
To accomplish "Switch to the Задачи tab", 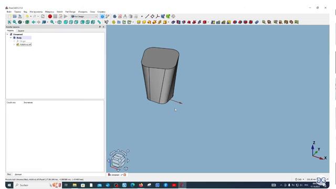I will [x=21, y=30].
